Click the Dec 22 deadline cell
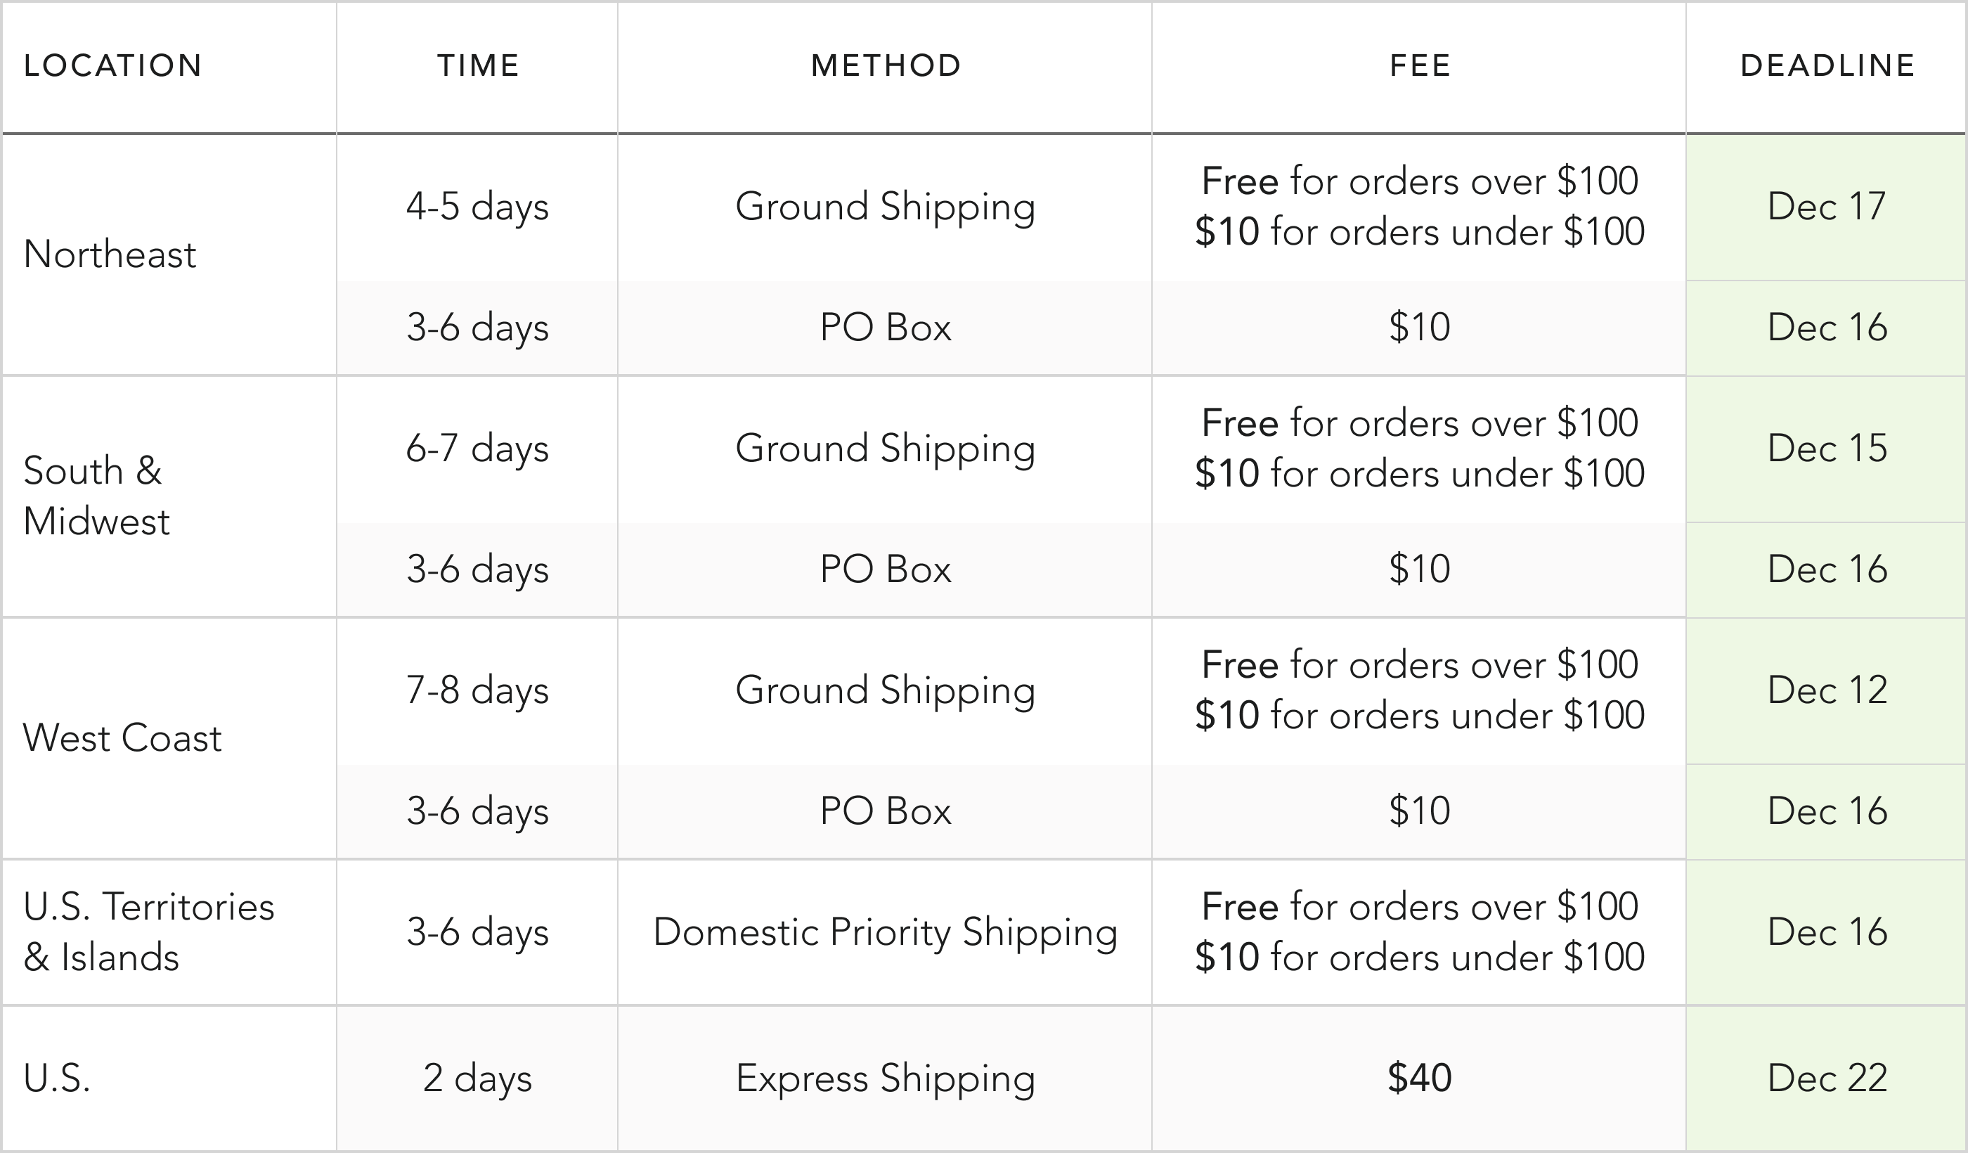This screenshot has height=1153, width=1968. 1827,1078
